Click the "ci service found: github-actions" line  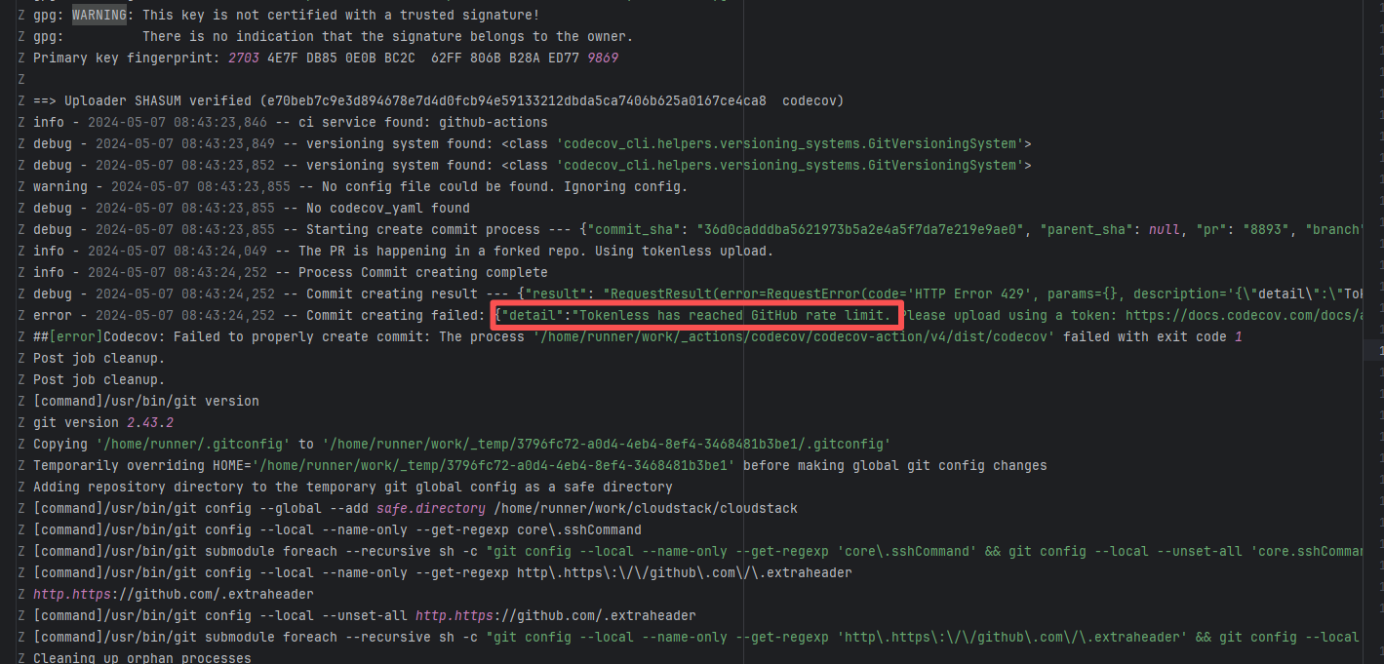[x=290, y=123]
